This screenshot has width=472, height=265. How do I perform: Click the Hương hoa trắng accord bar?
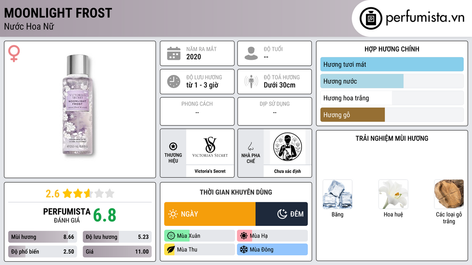392,98
